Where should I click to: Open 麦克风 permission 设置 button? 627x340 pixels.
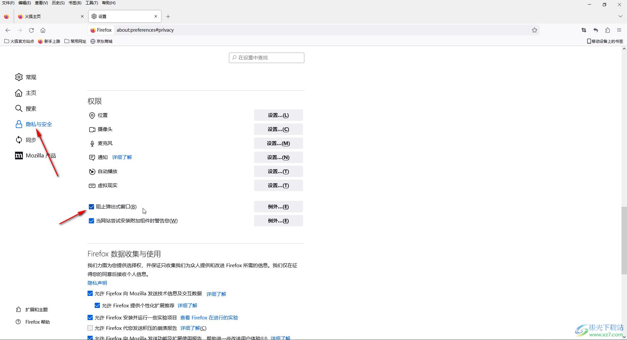coord(278,143)
